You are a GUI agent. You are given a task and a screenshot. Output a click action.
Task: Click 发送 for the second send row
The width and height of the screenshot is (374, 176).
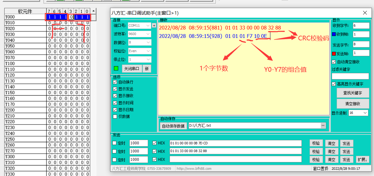[x=346, y=151]
